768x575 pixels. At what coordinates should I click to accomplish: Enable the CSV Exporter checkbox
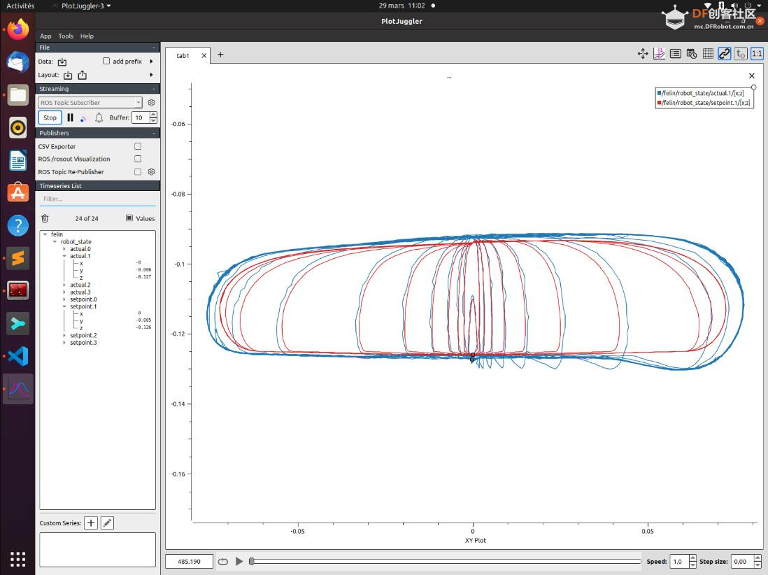(x=138, y=146)
